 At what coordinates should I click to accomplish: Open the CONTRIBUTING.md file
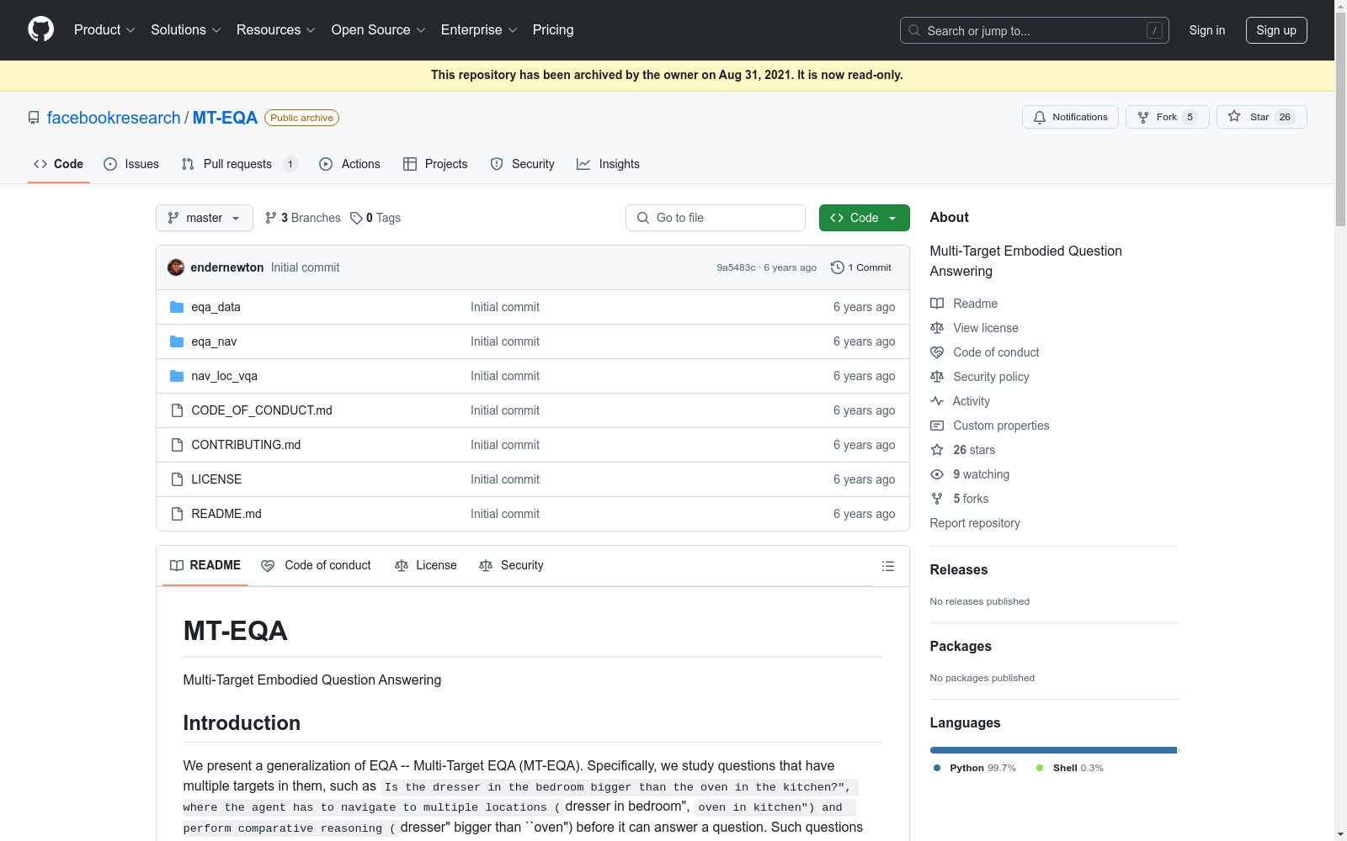coord(246,445)
